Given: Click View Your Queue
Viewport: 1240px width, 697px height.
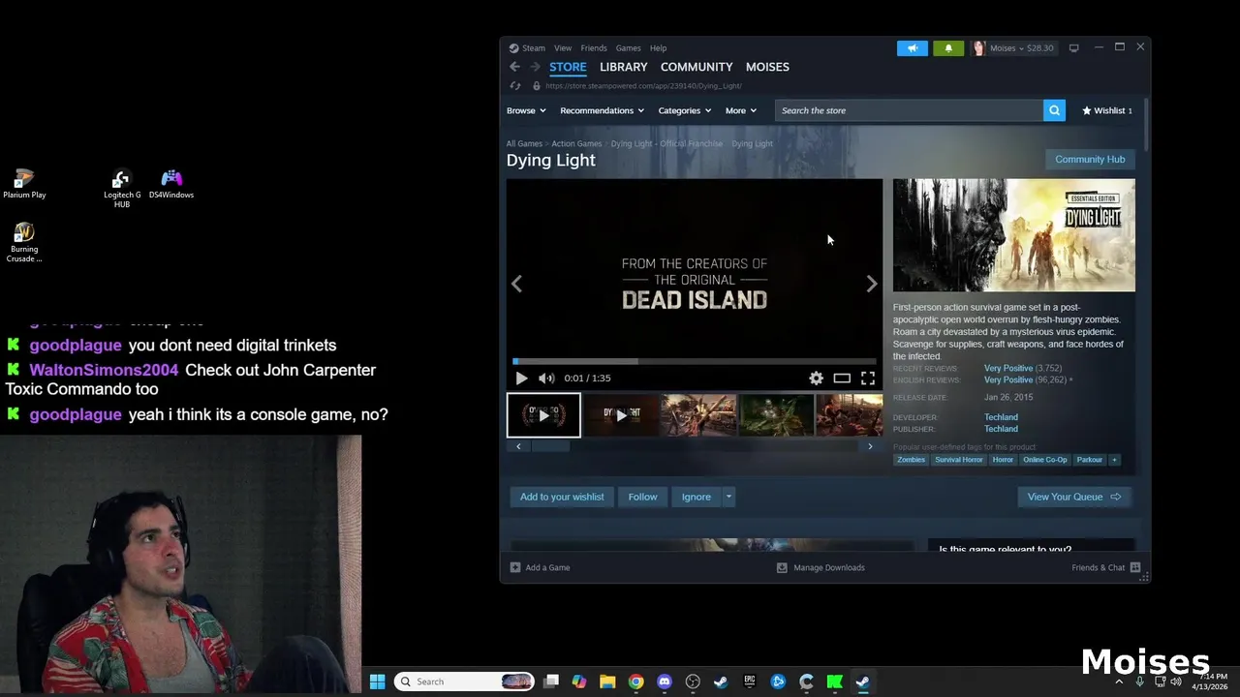Looking at the screenshot, I should click(1073, 497).
